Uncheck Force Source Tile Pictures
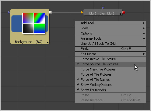The height and width of the screenshot is (111, 151). 111,64
